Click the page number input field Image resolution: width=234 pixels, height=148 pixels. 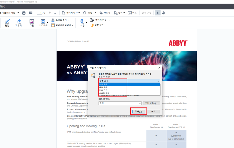[39, 13]
